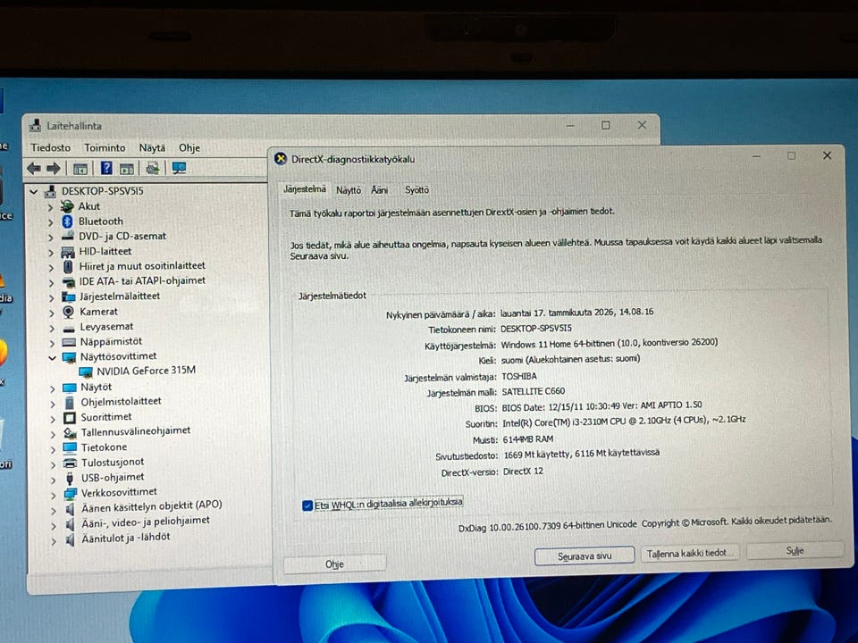Viewport: 858px width, 643px height.
Task: Collapse the Näyttösovittimet category
Action: [52, 357]
